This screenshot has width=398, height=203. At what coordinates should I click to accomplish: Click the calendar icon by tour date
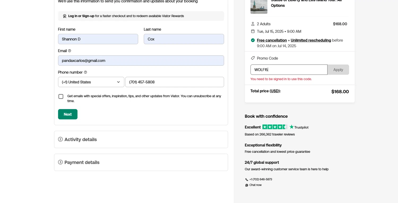[253, 31]
